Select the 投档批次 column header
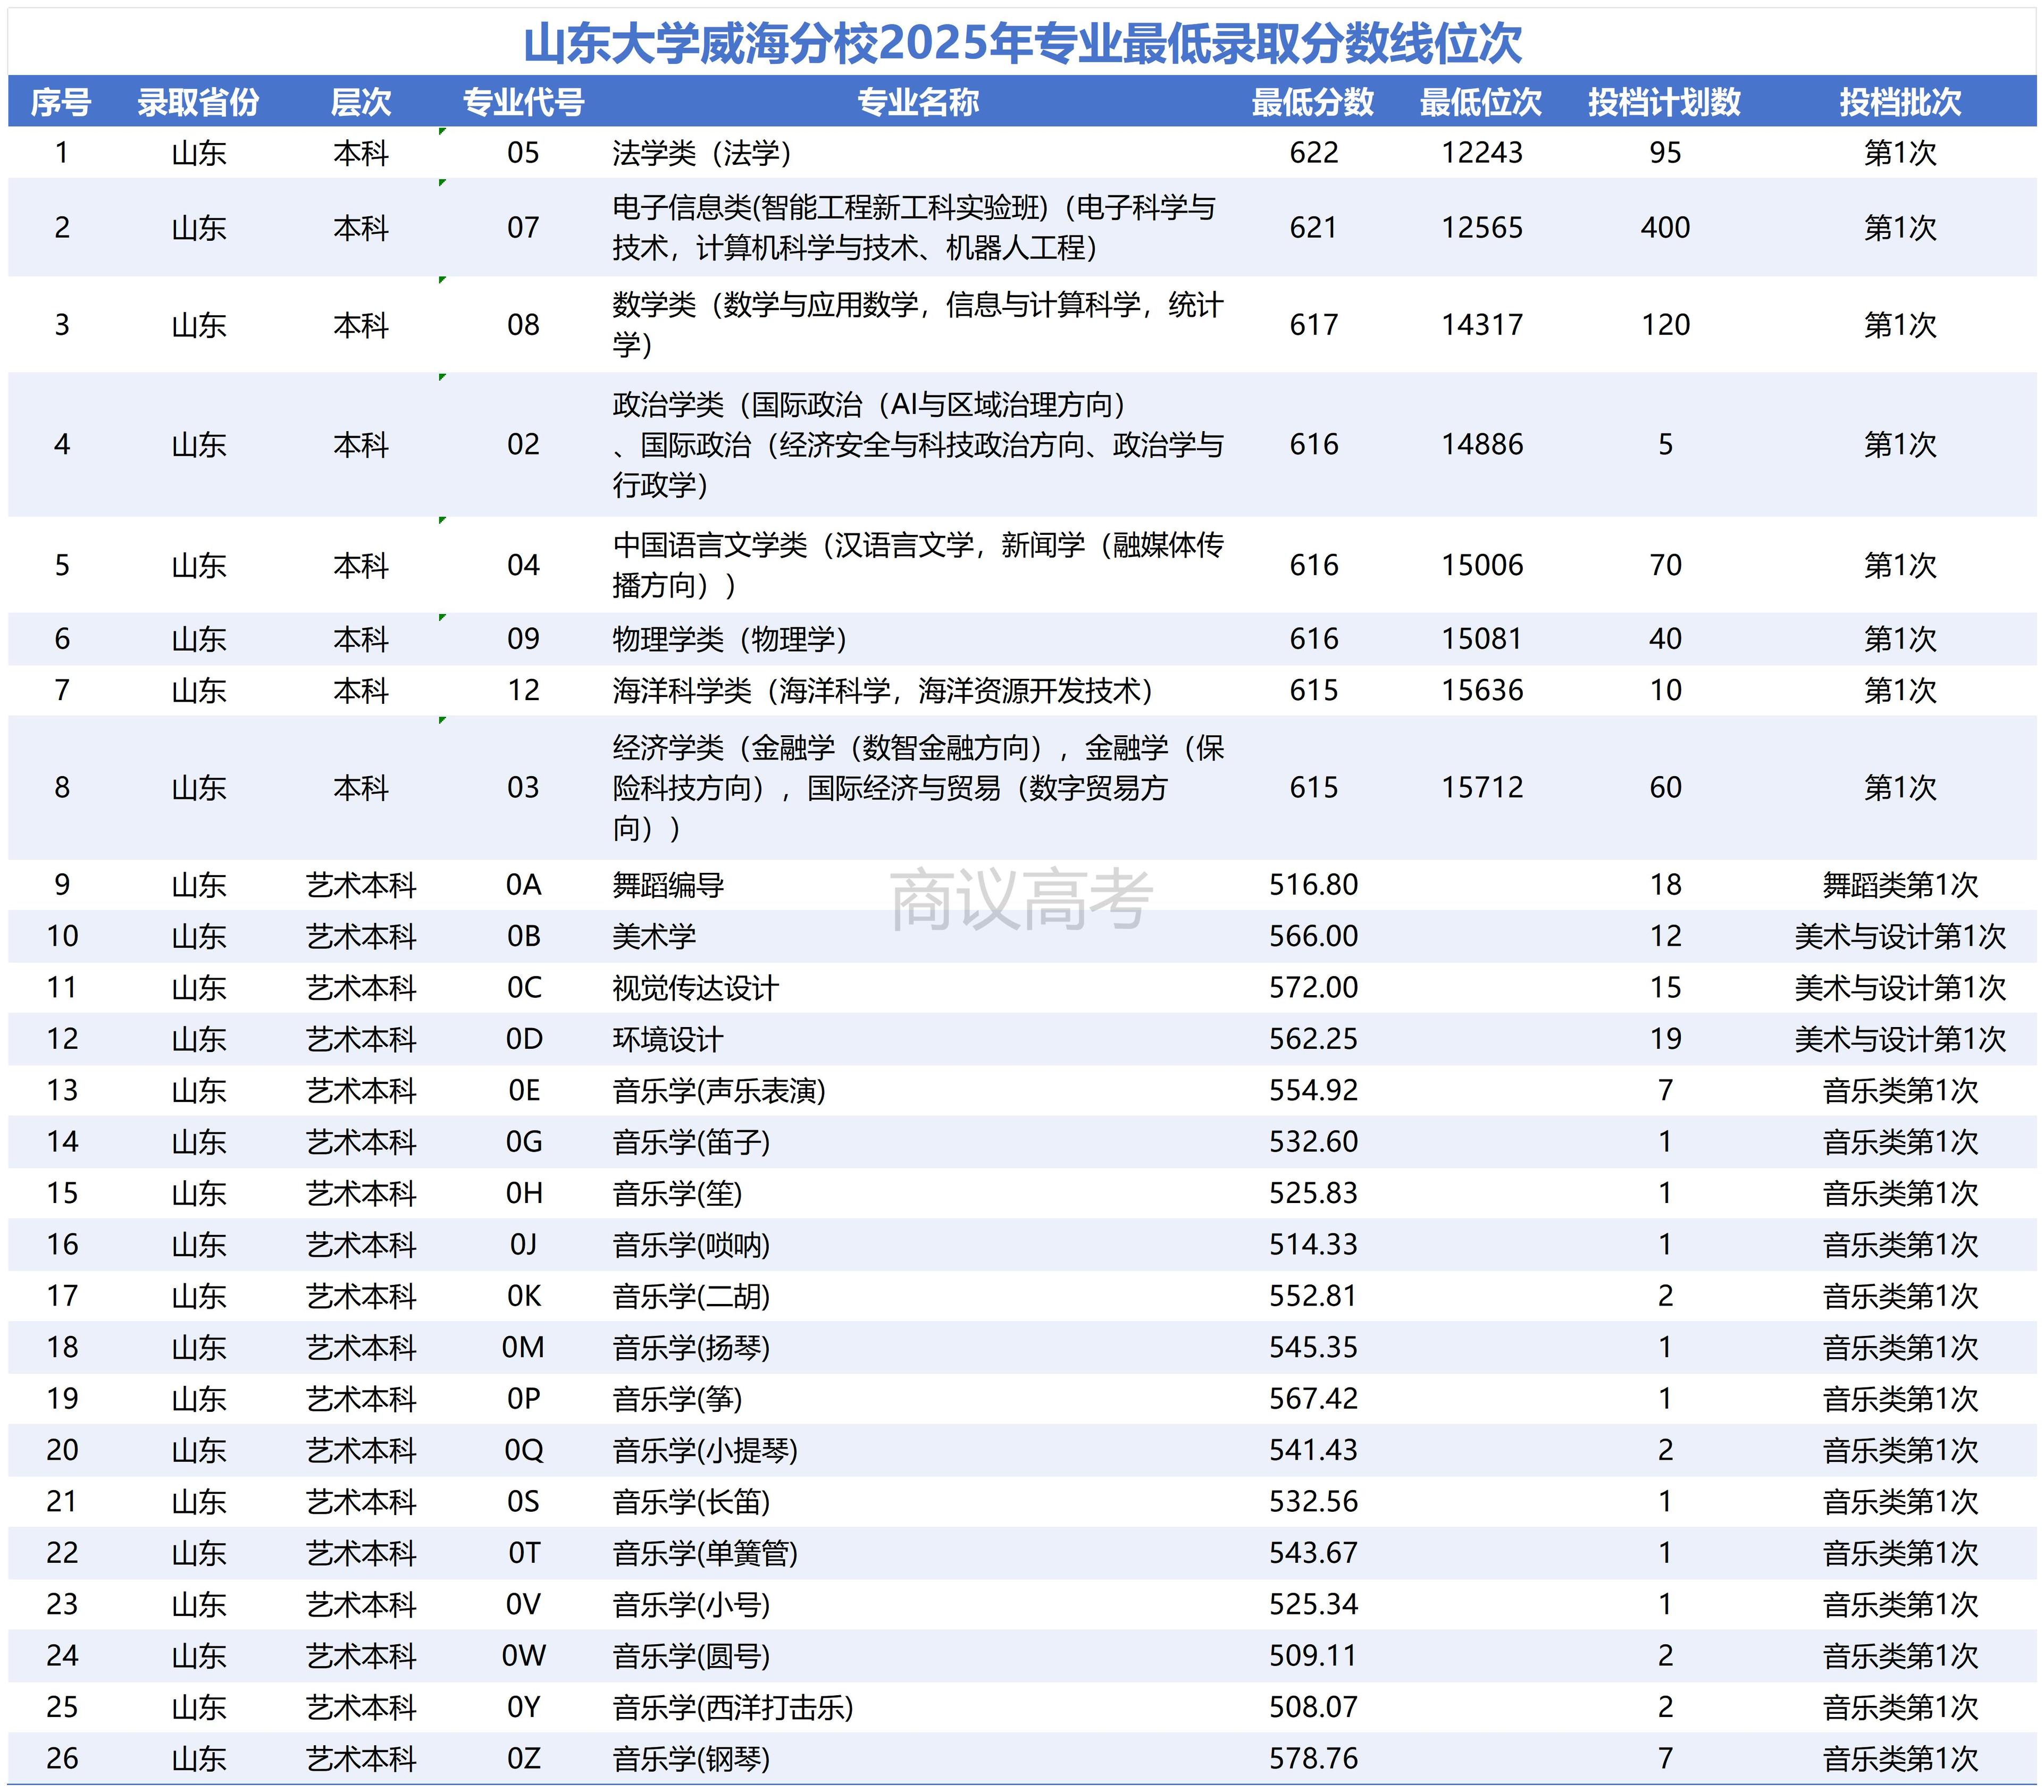Image resolution: width=2044 pixels, height=1792 pixels. tap(1900, 102)
